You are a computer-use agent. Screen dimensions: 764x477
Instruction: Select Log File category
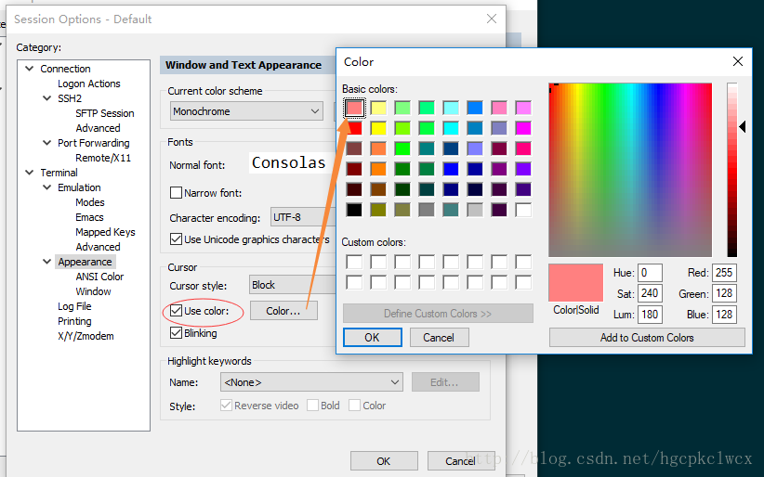tap(74, 306)
